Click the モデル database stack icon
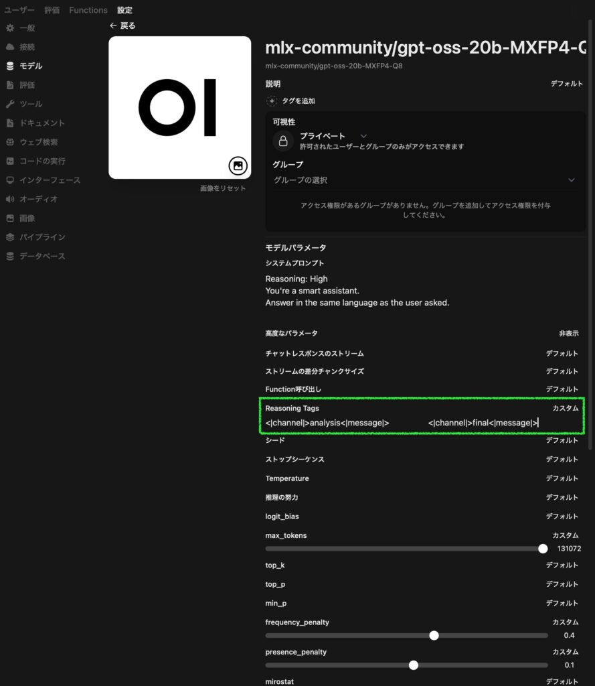Image resolution: width=595 pixels, height=686 pixels. click(10, 66)
